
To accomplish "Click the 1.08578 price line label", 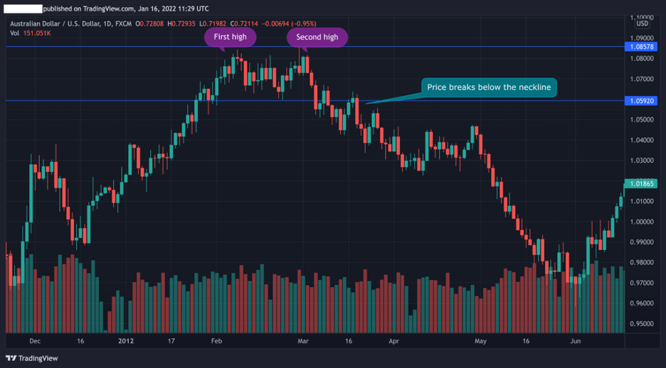I will pos(641,47).
